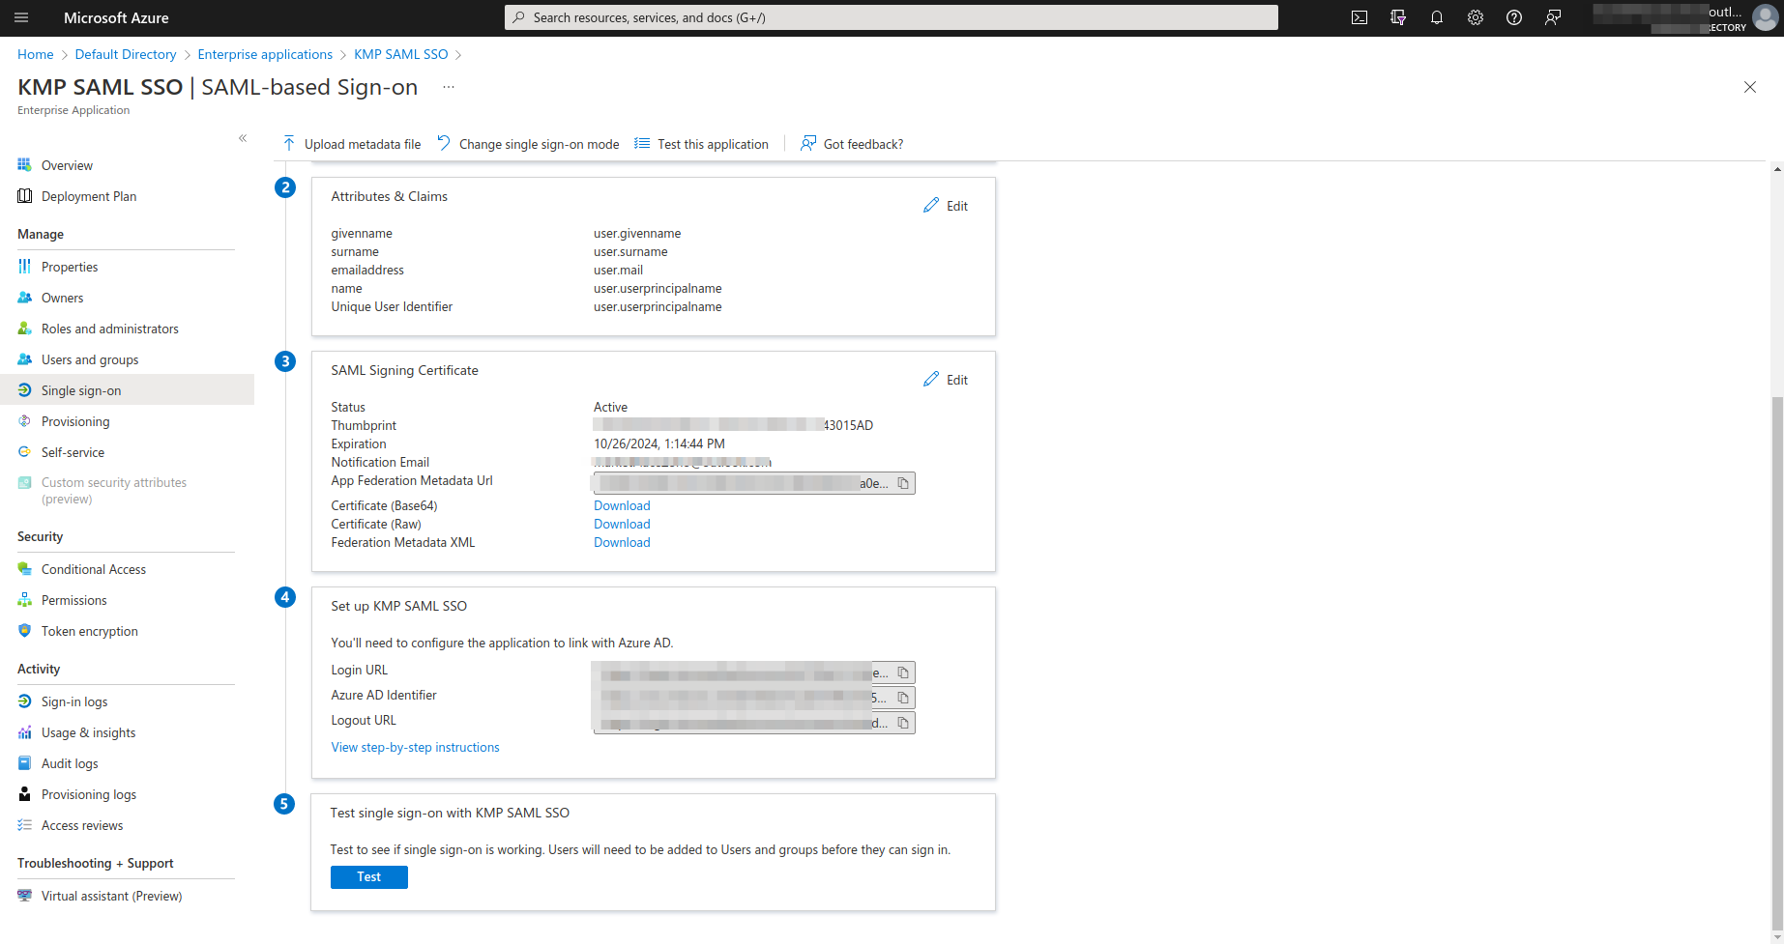Open portal Settings gear
The width and height of the screenshot is (1784, 944).
click(1476, 17)
